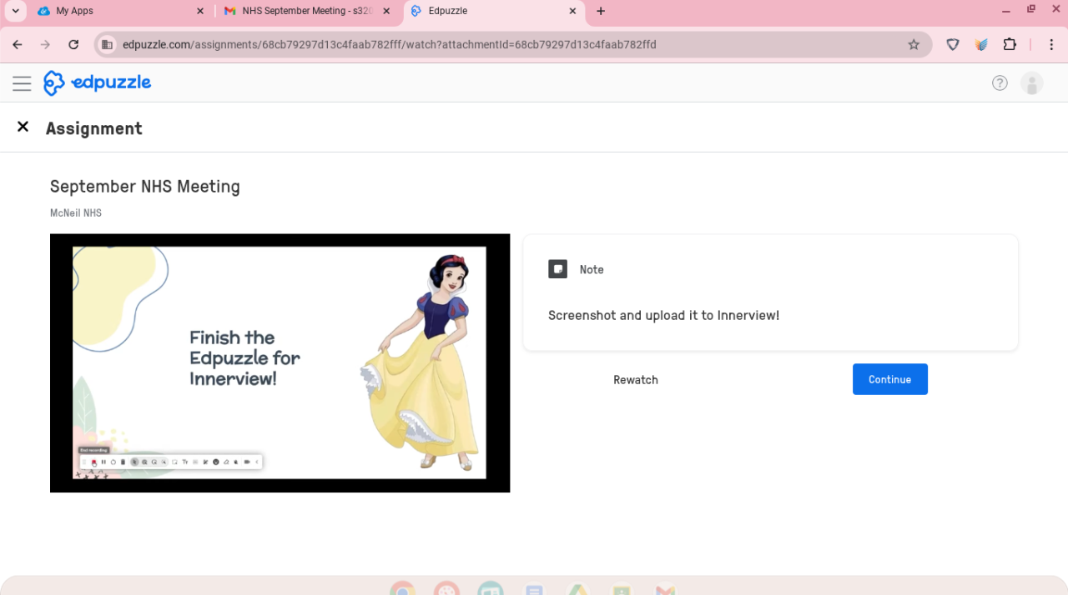Open Chrome three-dot menu
Image resolution: width=1068 pixels, height=595 pixels.
click(x=1051, y=44)
